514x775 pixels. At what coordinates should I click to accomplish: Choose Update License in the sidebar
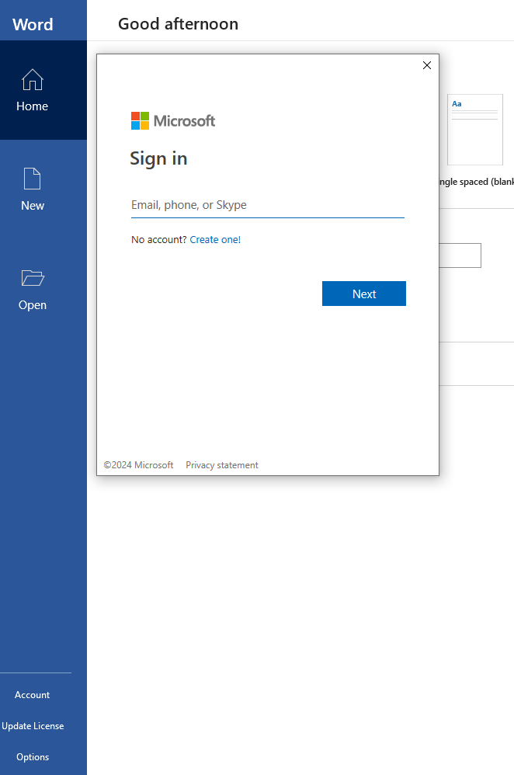point(33,726)
